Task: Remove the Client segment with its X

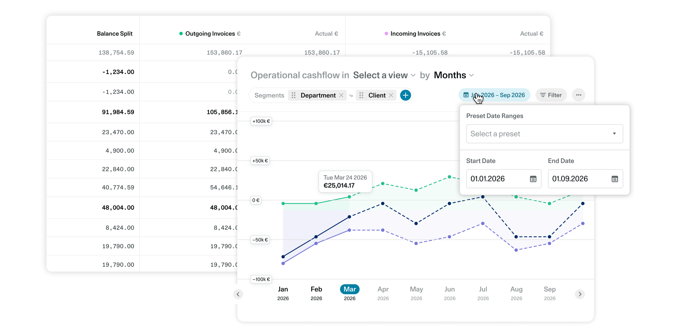Action: point(391,95)
